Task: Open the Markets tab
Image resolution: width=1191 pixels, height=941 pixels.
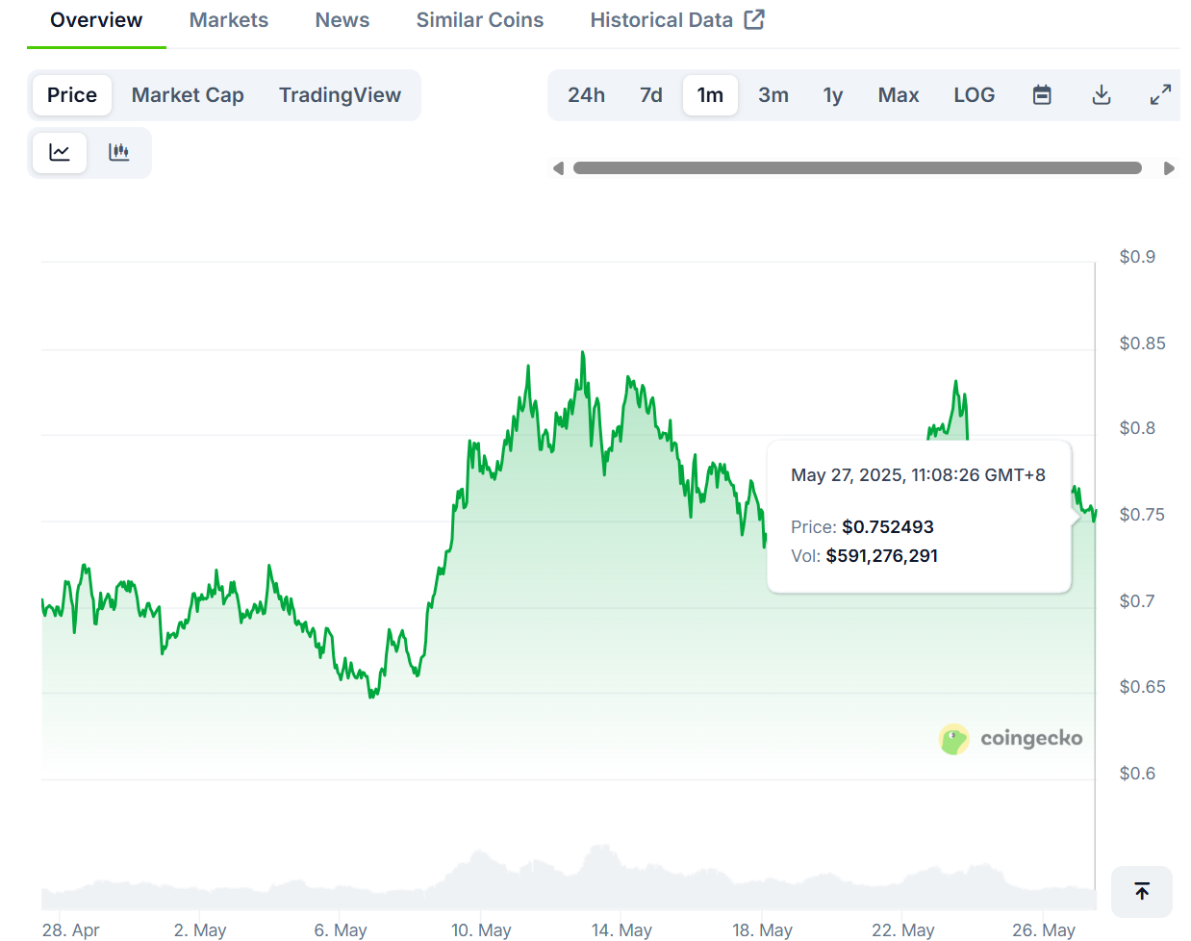Action: click(x=229, y=20)
